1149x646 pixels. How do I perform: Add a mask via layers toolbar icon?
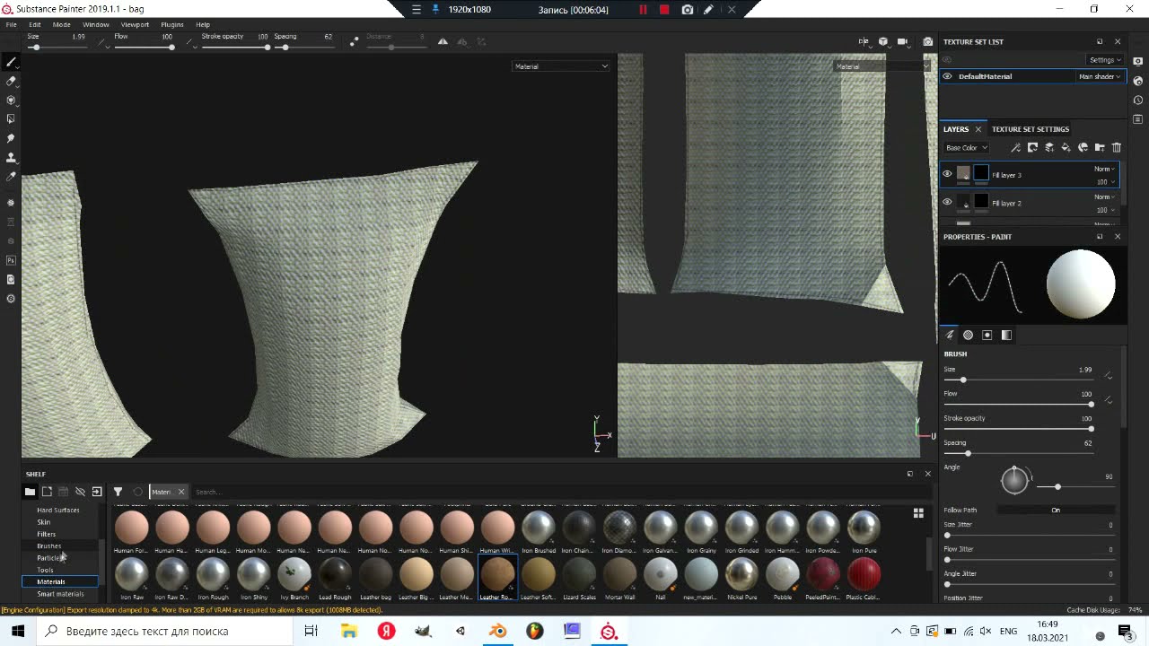1032,147
